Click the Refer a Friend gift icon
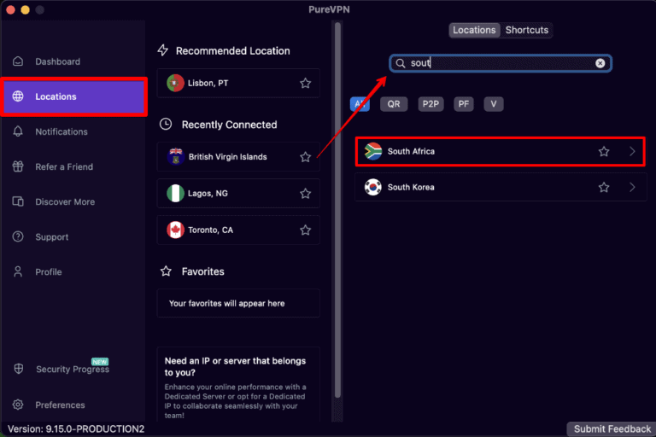 (18, 166)
